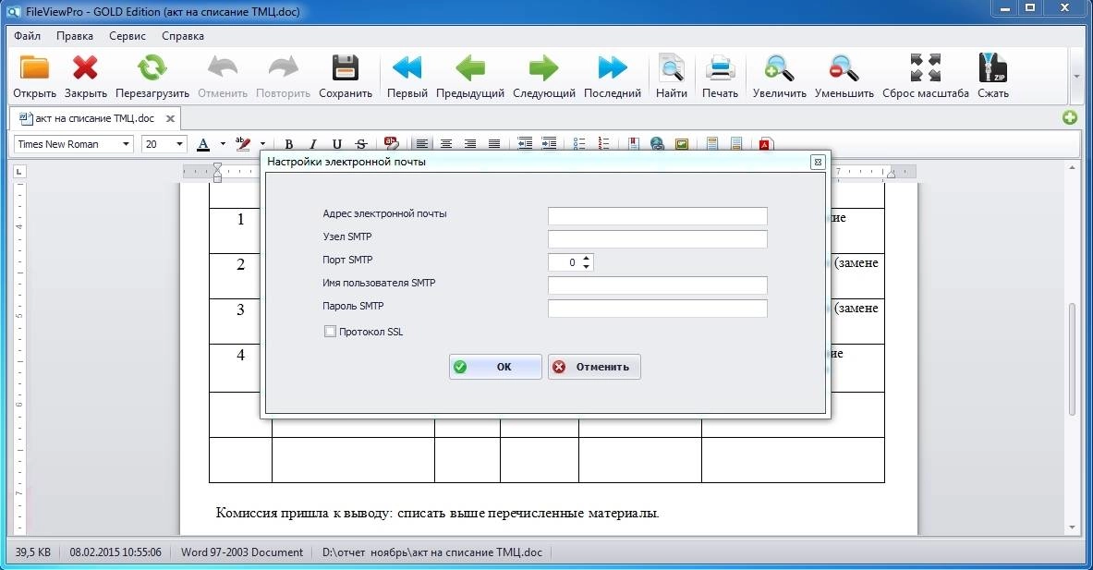Viewport: 1093px width, 570px height.
Task: Insert bulleted list
Action: [579, 144]
